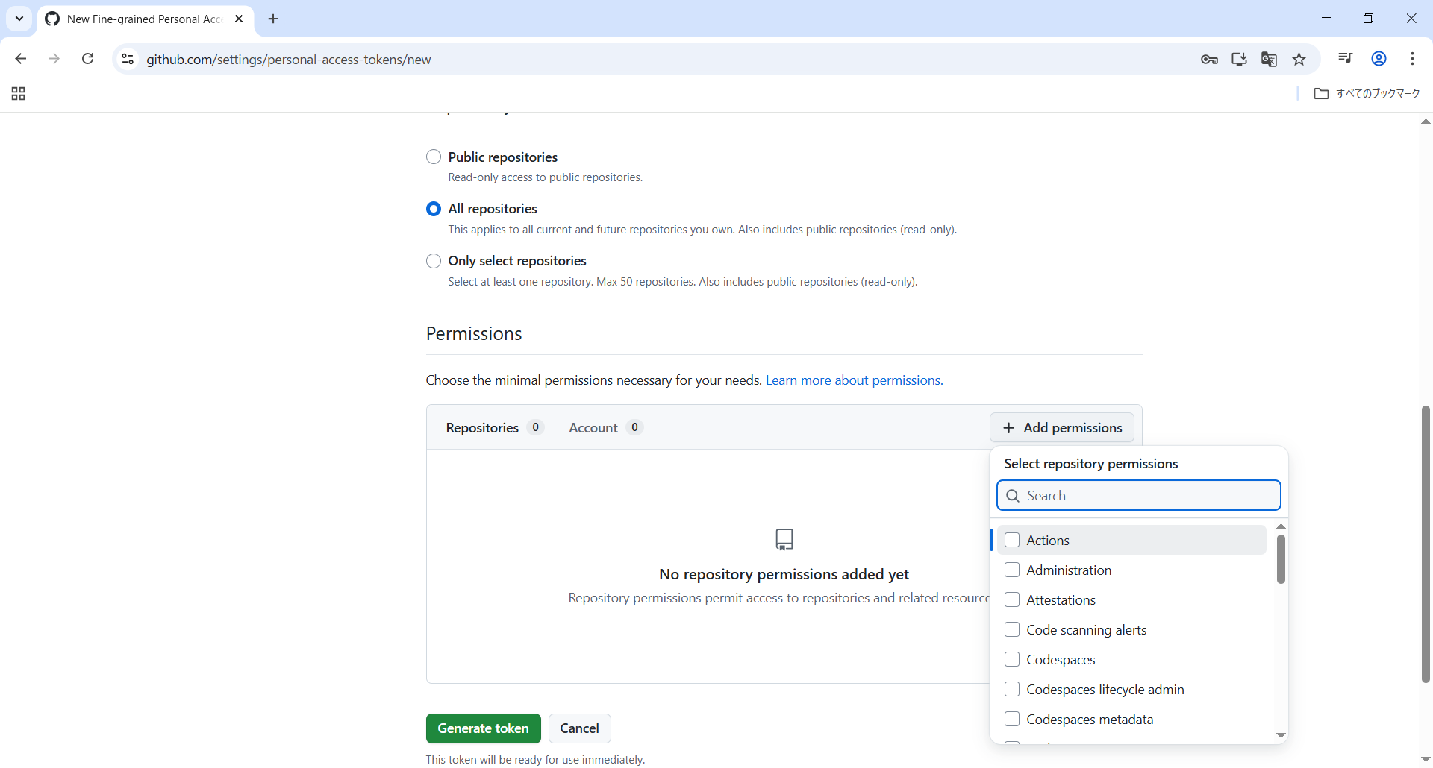Select the Public repositories radio button
The width and height of the screenshot is (1433, 768).
[x=434, y=157]
